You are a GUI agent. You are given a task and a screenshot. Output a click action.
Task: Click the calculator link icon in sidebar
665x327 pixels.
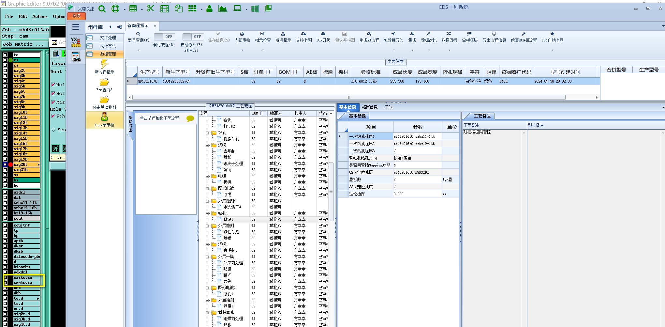pyautogui.click(x=76, y=57)
